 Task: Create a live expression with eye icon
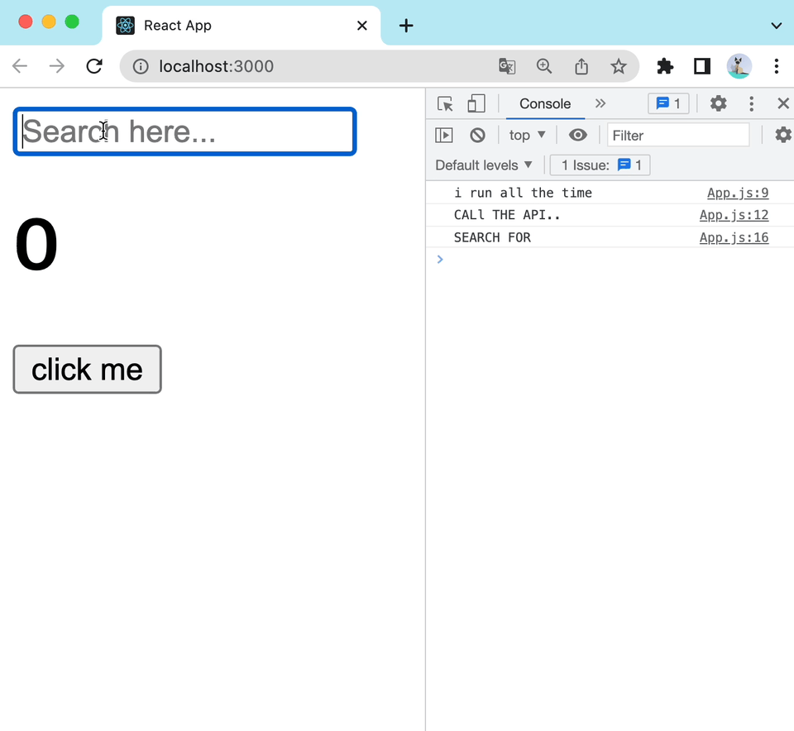pyautogui.click(x=578, y=135)
